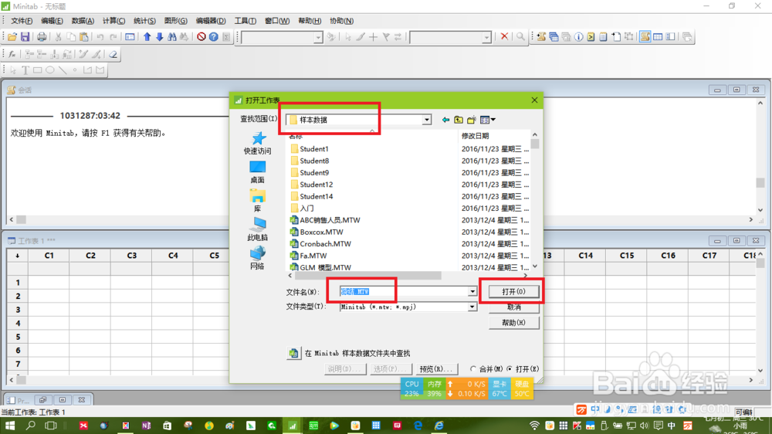Viewport: 772px width, 434px height.
Task: Select ABC销售人员.MTW in the file list
Action: (330, 220)
